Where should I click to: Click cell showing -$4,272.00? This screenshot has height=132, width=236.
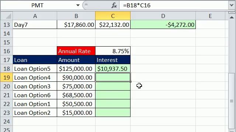[163, 25]
